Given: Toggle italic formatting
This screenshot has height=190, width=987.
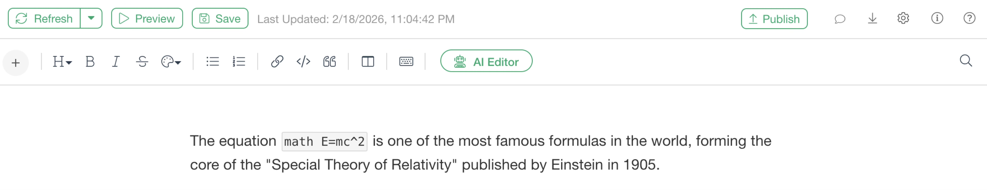Looking at the screenshot, I should (116, 61).
